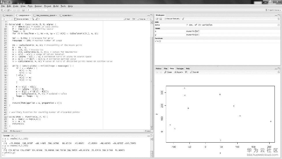282x159 pixels.
Task: Open the Tools menu
Action: tap(63, 6)
